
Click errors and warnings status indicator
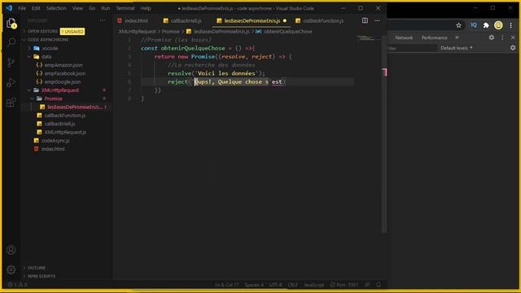click(17, 285)
